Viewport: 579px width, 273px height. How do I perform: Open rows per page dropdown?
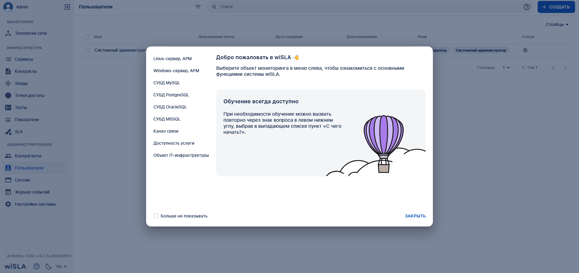point(506,68)
